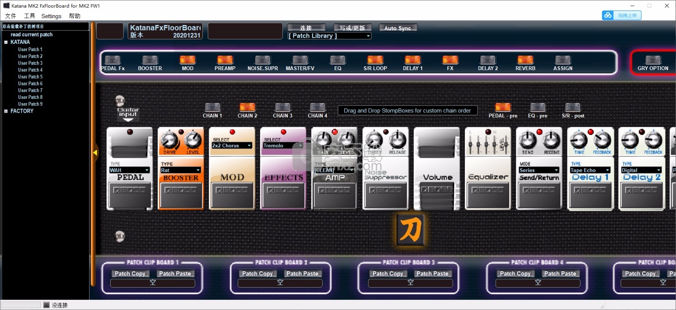Toggle the DELAY 1 switch
The image size is (676, 310).
click(x=413, y=60)
